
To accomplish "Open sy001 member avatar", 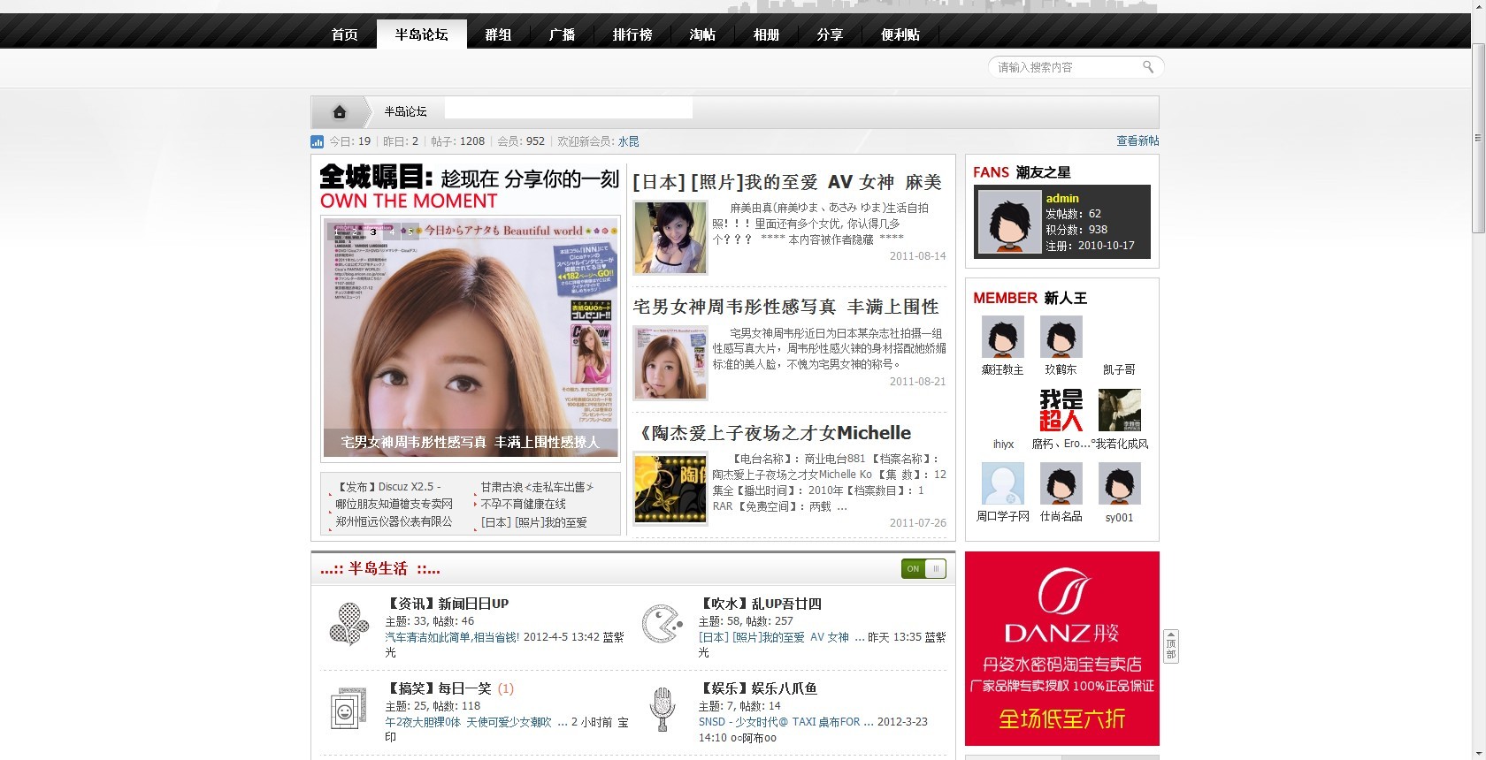I will [1120, 483].
